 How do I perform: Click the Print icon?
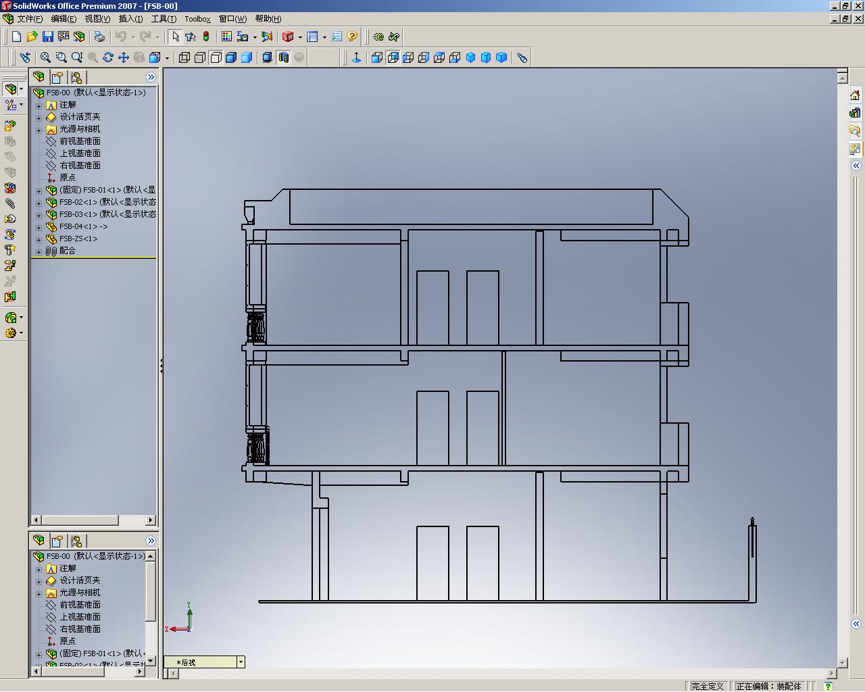click(99, 36)
